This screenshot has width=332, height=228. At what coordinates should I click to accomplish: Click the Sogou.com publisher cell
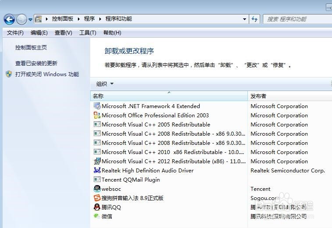tap(265, 198)
